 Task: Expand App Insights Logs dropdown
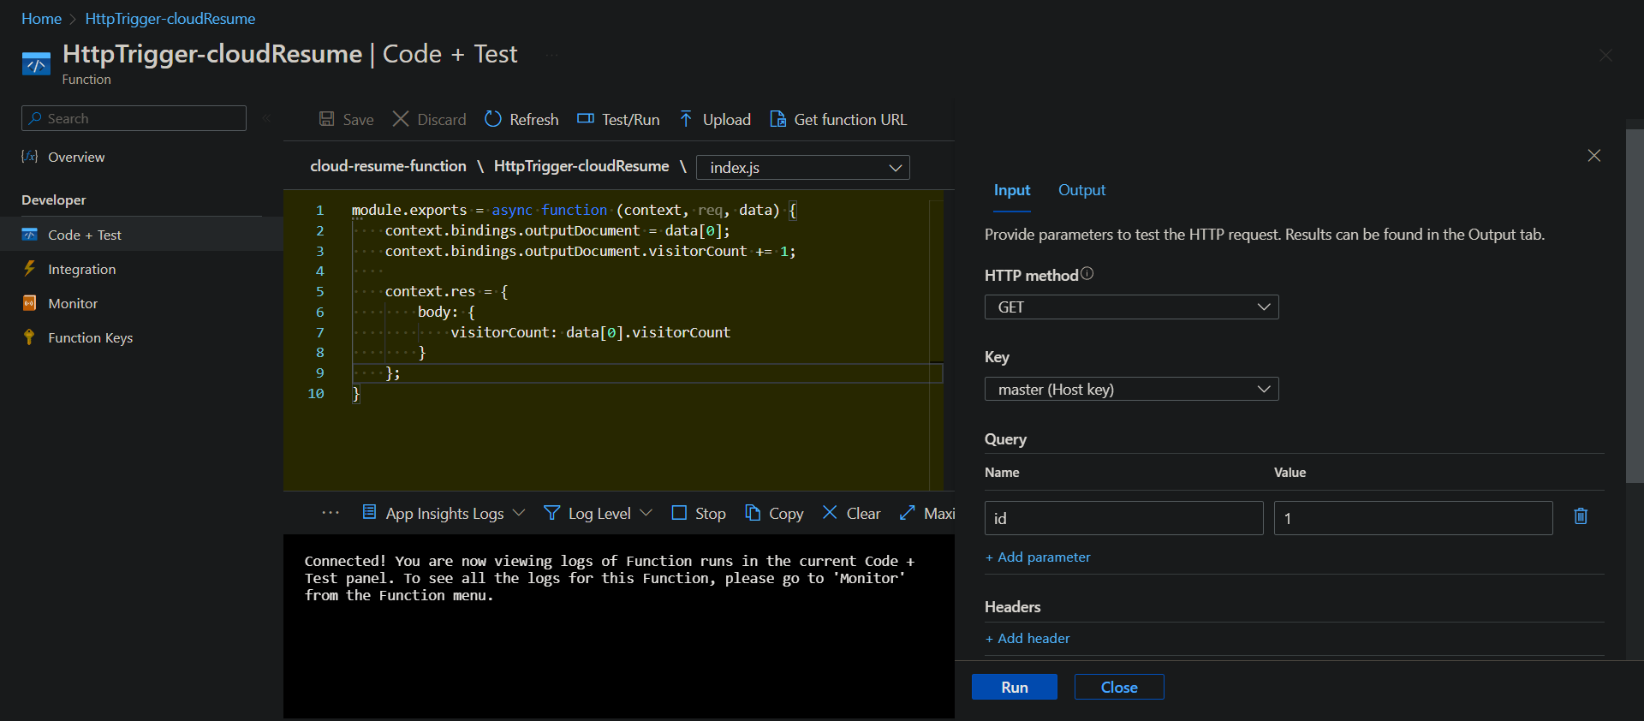pos(444,513)
